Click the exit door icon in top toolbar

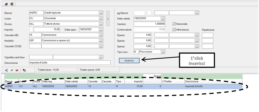pos(11,4)
